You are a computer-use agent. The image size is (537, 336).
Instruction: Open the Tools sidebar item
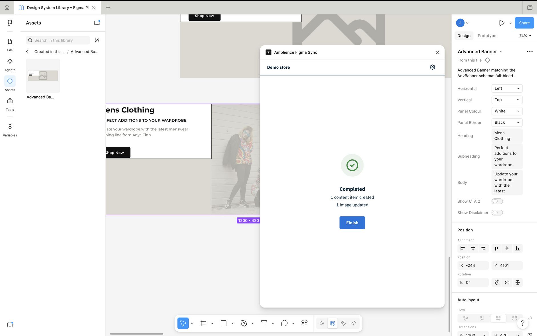click(x=10, y=104)
